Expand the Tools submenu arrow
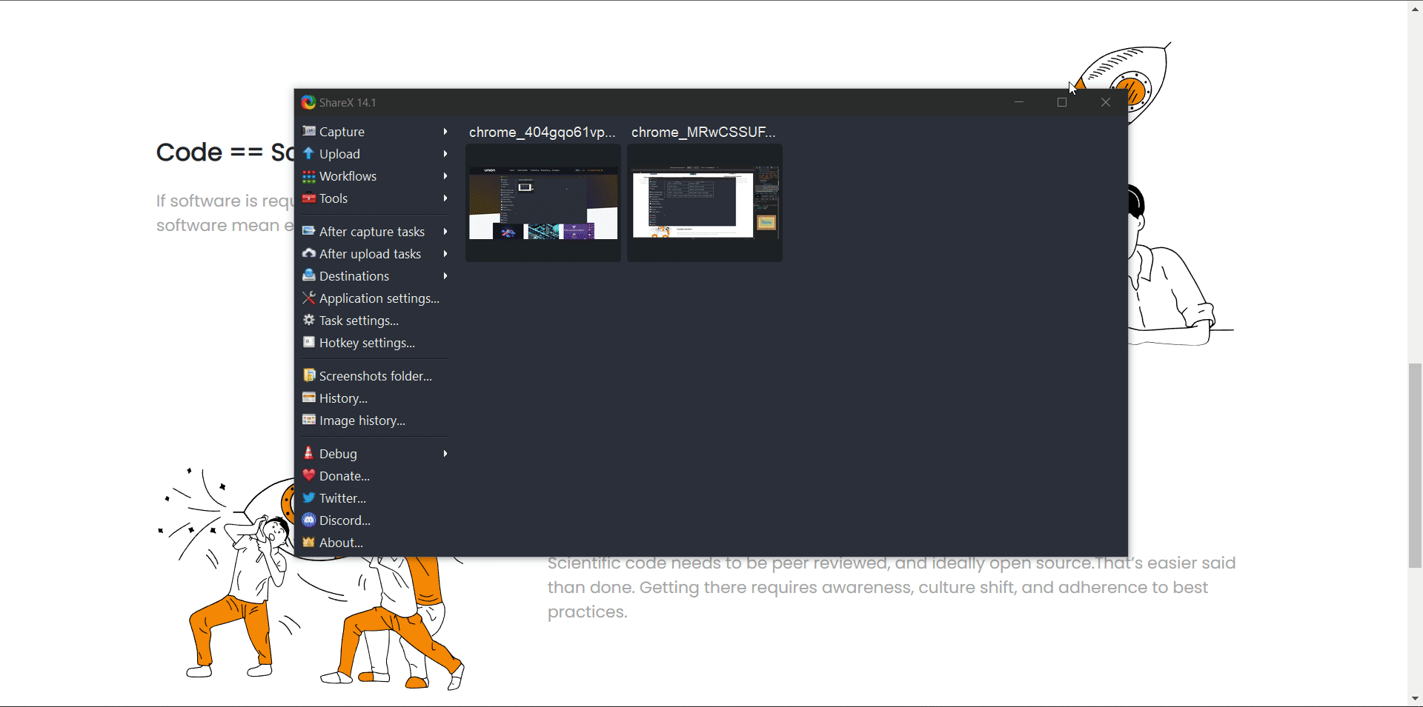Image resolution: width=1423 pixels, height=707 pixels. (445, 198)
